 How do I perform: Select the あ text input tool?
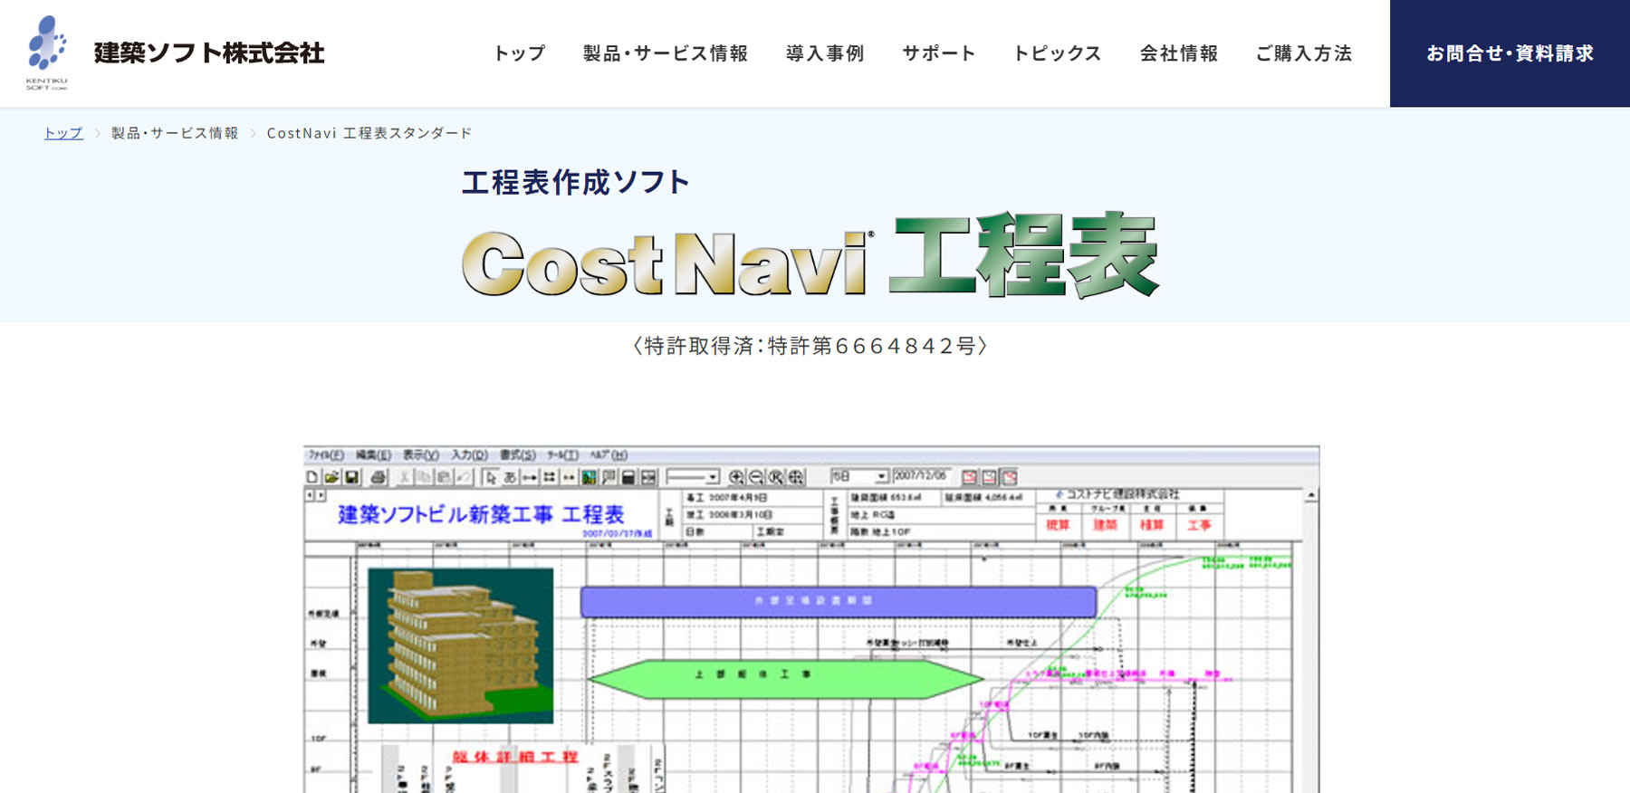(510, 477)
